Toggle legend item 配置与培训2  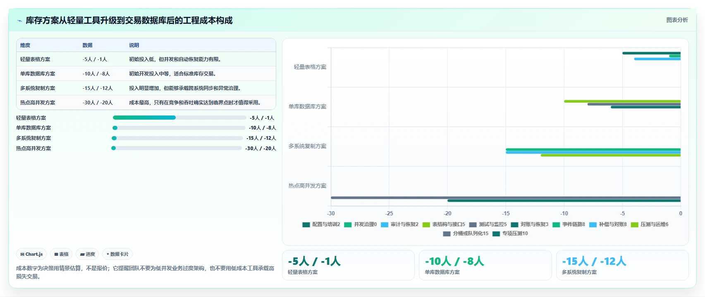pyautogui.click(x=321, y=224)
